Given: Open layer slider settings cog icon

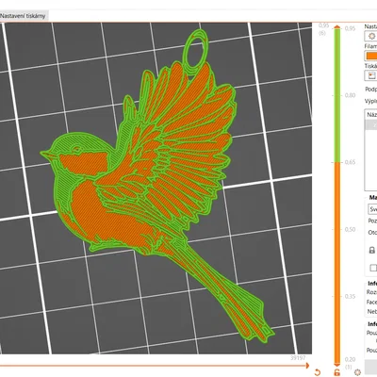Looking at the screenshot, I should coord(357,372).
